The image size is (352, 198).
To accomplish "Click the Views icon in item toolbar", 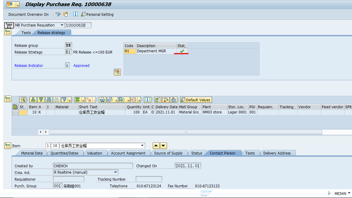I will [x=110, y=100].
